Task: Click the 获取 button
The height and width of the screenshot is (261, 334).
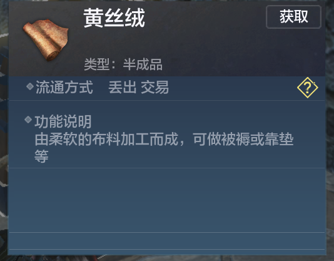Action: pyautogui.click(x=293, y=17)
